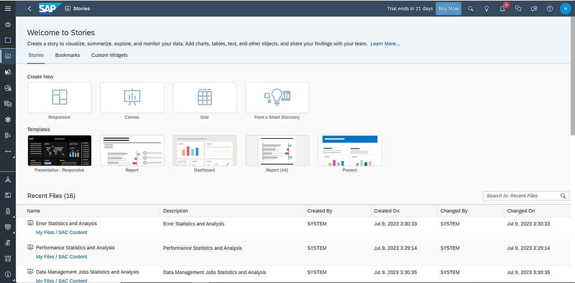Click the search magnifier in the top bar
Viewport: 575px width, 283px height.
470,8
